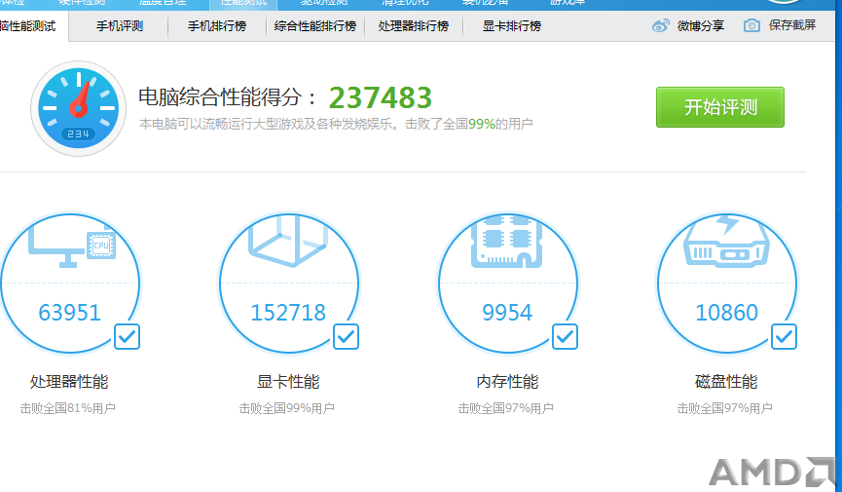This screenshot has width=842, height=492.
Task: Click the disk drive icon
Action: click(726, 241)
